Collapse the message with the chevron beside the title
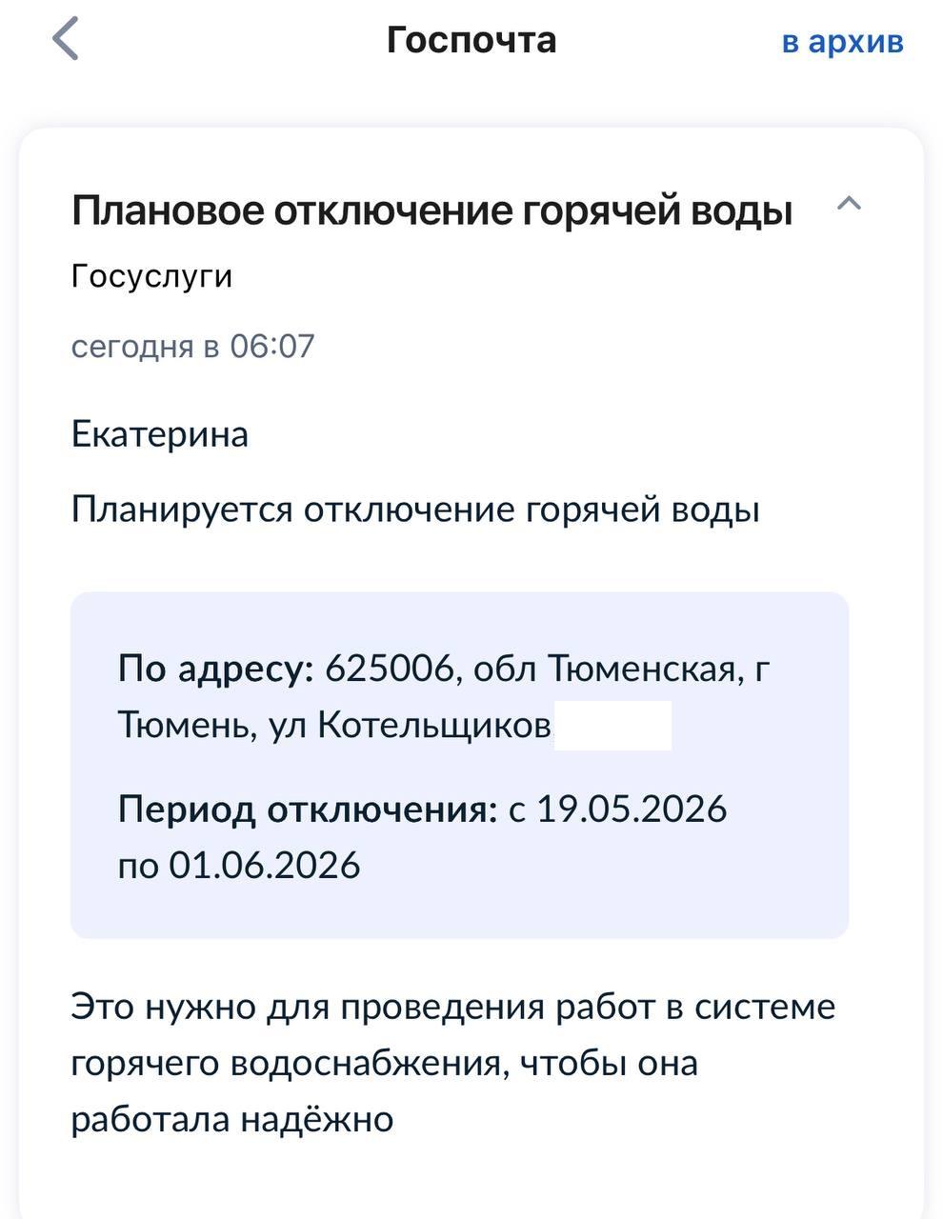Screen dimensions: 943x1219 coord(848,204)
